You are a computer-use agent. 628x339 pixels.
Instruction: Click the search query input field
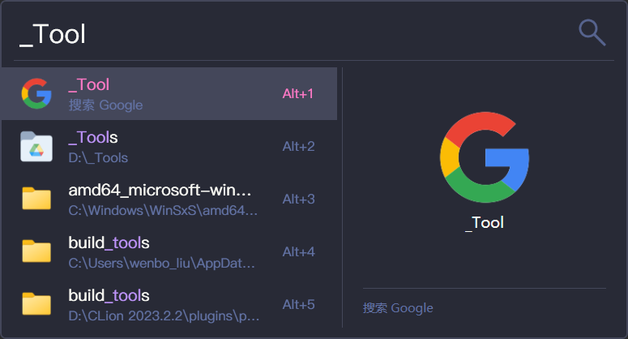[284, 34]
